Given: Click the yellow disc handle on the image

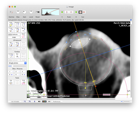Looking at the screenshot, I should tap(85, 88).
